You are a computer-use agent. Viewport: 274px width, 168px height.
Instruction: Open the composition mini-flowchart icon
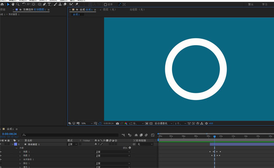coord(124,135)
